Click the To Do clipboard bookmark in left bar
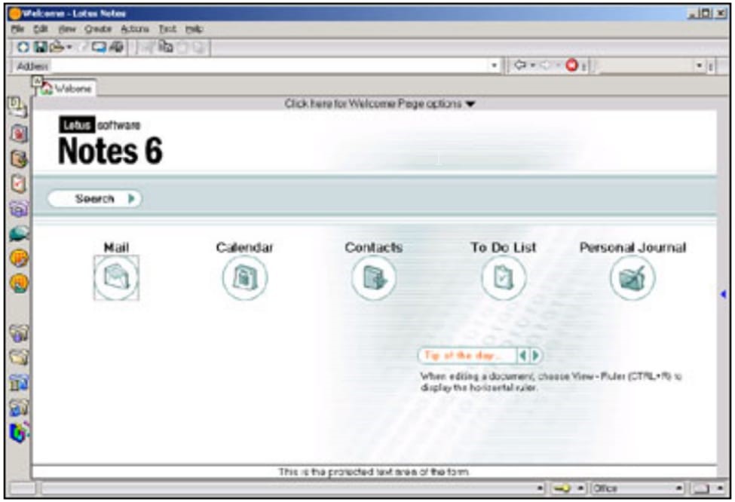735x502 pixels. [x=18, y=184]
